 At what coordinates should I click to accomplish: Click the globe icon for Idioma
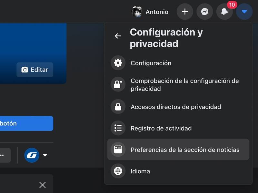[118, 171]
